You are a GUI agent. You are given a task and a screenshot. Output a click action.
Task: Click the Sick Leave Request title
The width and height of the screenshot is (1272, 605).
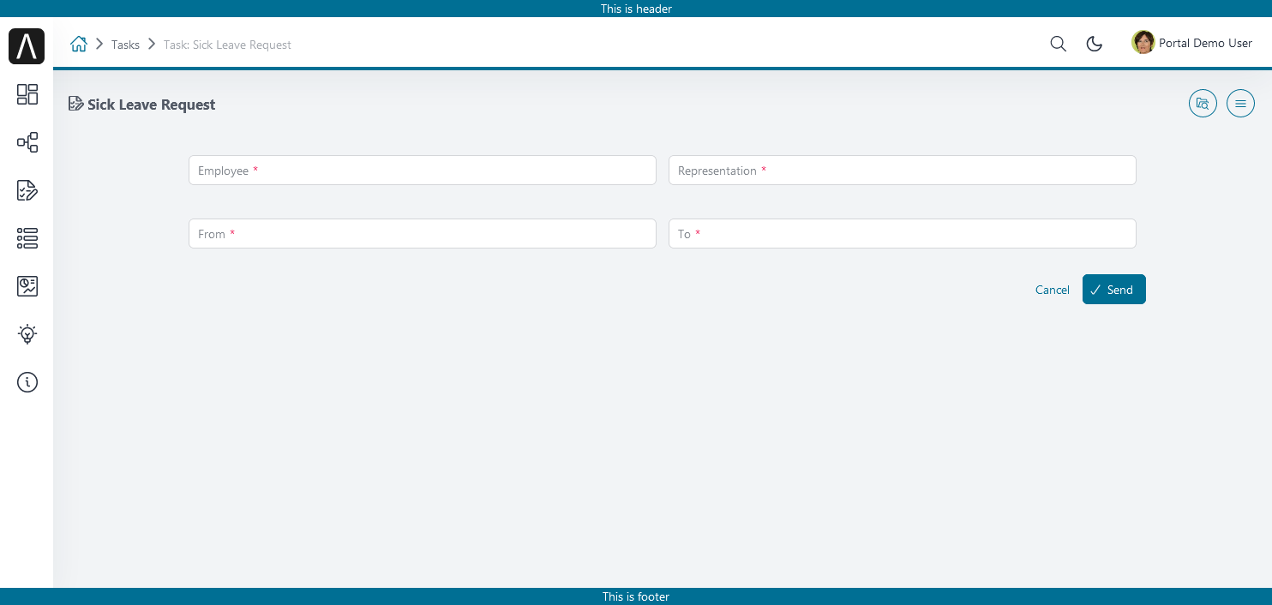[x=152, y=105]
